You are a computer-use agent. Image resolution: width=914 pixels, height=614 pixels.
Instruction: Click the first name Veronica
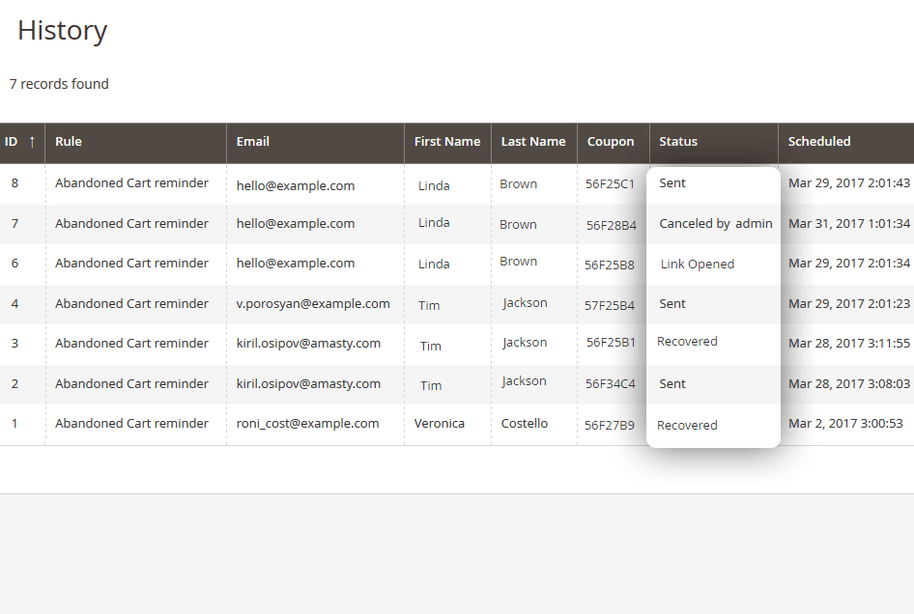[439, 424]
